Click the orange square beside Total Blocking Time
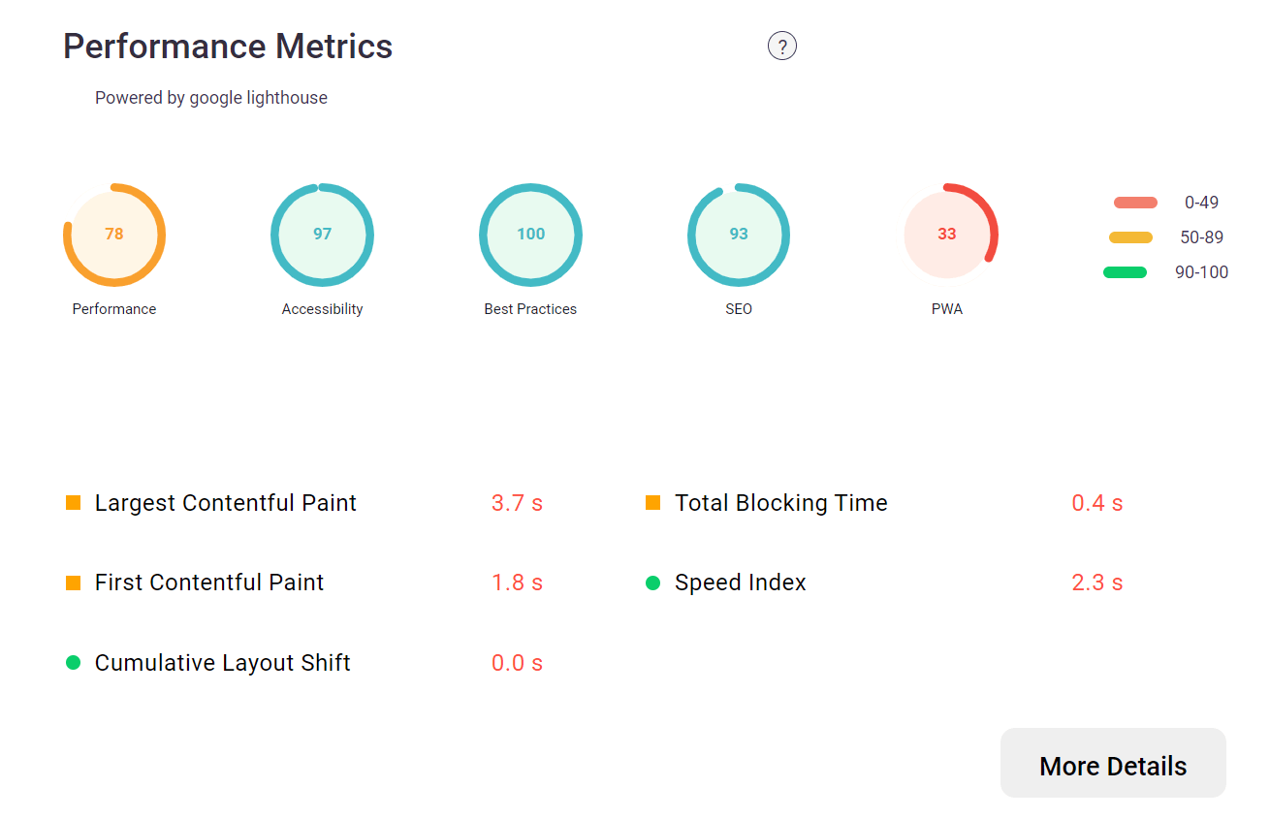This screenshot has width=1270, height=819. pyautogui.click(x=652, y=502)
